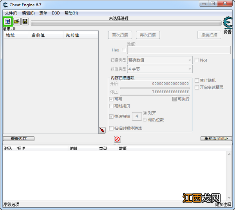Open the D3D menu
Screen dimensions: 235x210
56,13
